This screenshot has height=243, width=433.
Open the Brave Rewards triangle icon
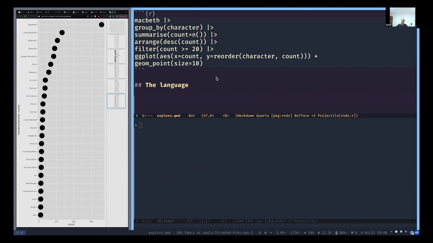coord(98,16)
